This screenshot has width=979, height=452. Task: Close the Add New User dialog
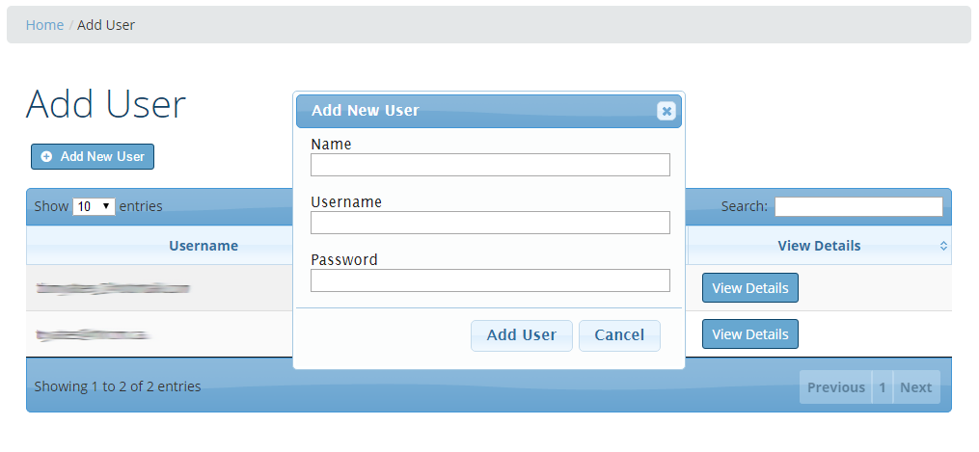point(666,111)
